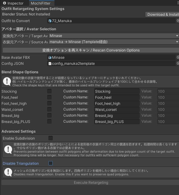Viewport: 179px width, 195px height.
Task: Expand the Target Avatar dropdown showing Minase
Action: (x=114, y=36)
